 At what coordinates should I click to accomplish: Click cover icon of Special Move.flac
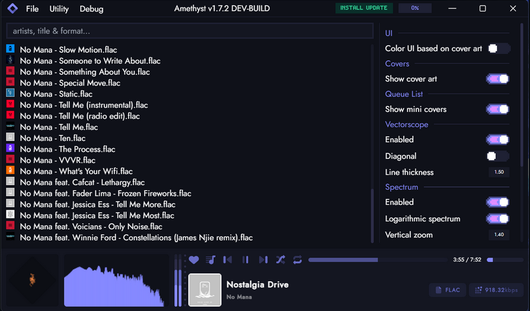10,82
